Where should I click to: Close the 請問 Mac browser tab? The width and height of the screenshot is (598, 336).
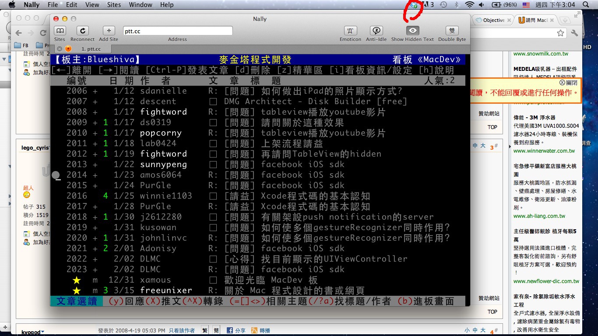[x=552, y=20]
